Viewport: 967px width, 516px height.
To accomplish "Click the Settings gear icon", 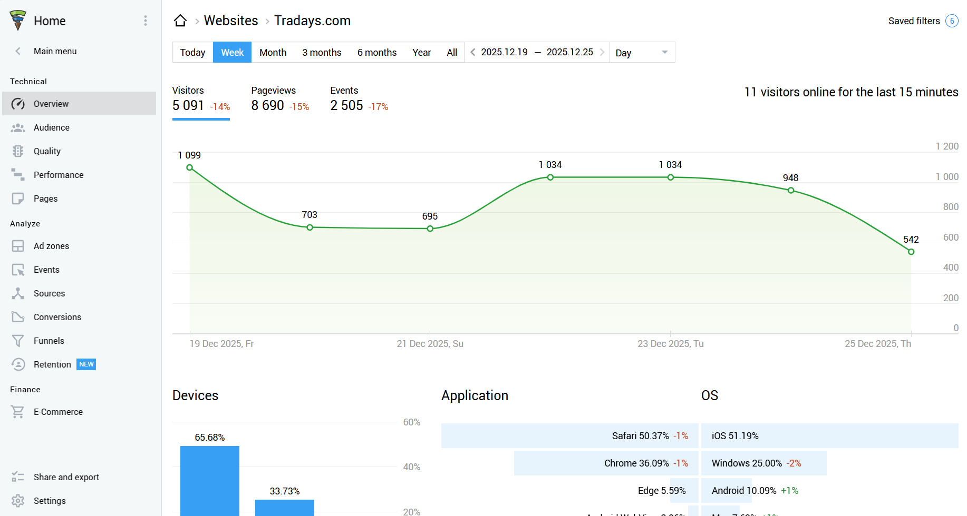I will pos(18,501).
